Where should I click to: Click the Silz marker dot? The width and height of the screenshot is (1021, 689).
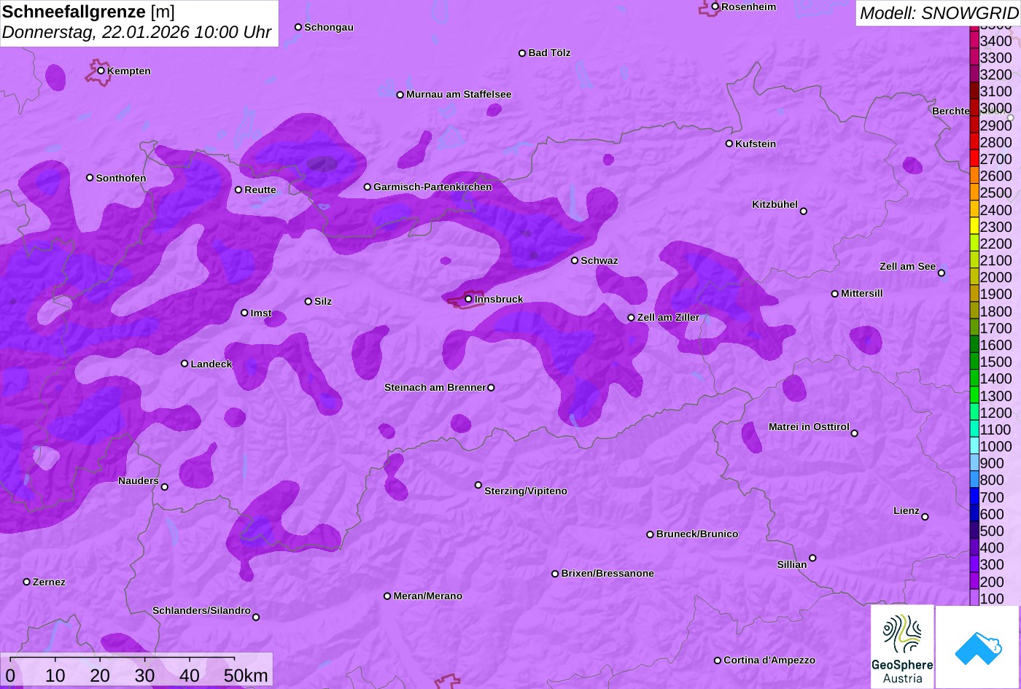pyautogui.click(x=308, y=301)
